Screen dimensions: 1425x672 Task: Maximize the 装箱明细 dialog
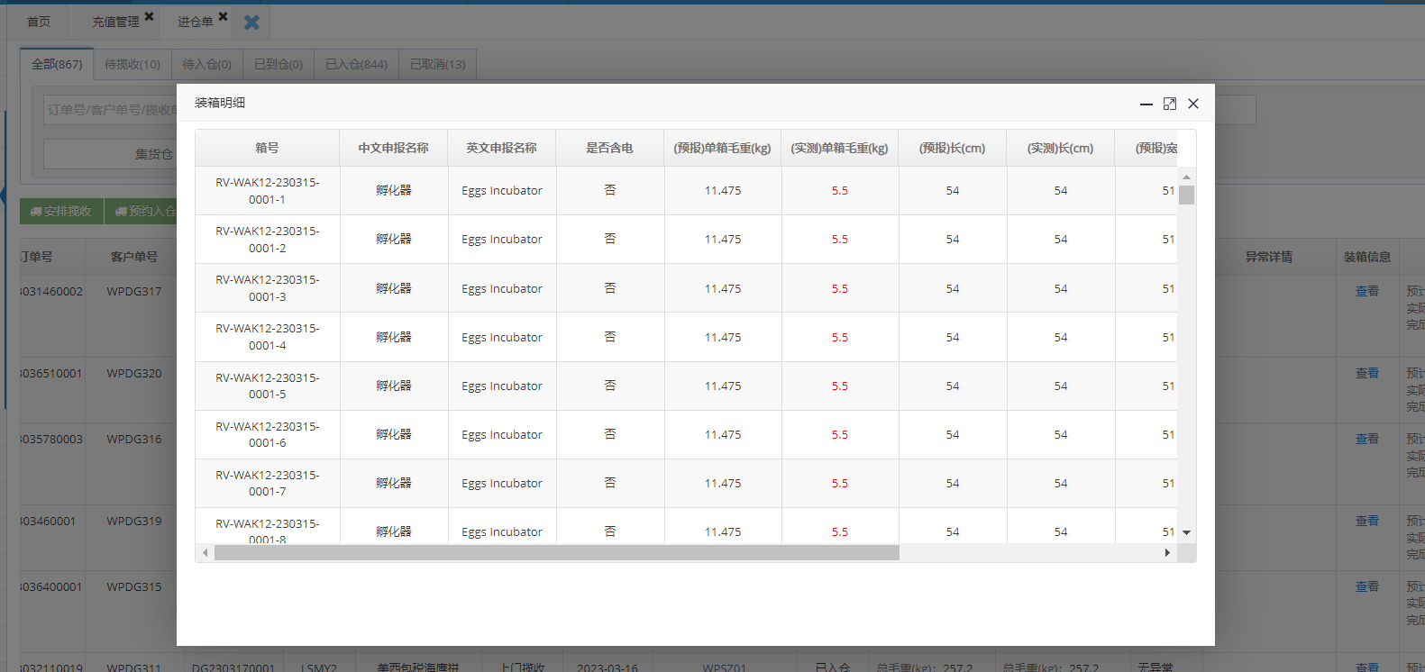tap(1170, 104)
